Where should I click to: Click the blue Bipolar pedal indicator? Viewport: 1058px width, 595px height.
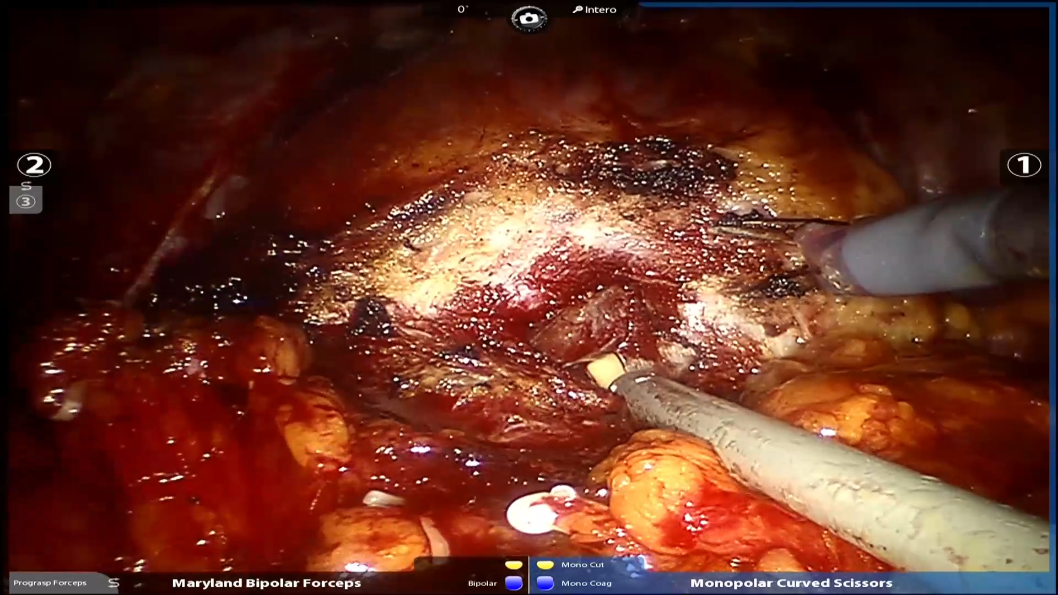click(514, 583)
